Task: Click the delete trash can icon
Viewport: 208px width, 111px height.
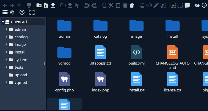Action: click(125, 5)
